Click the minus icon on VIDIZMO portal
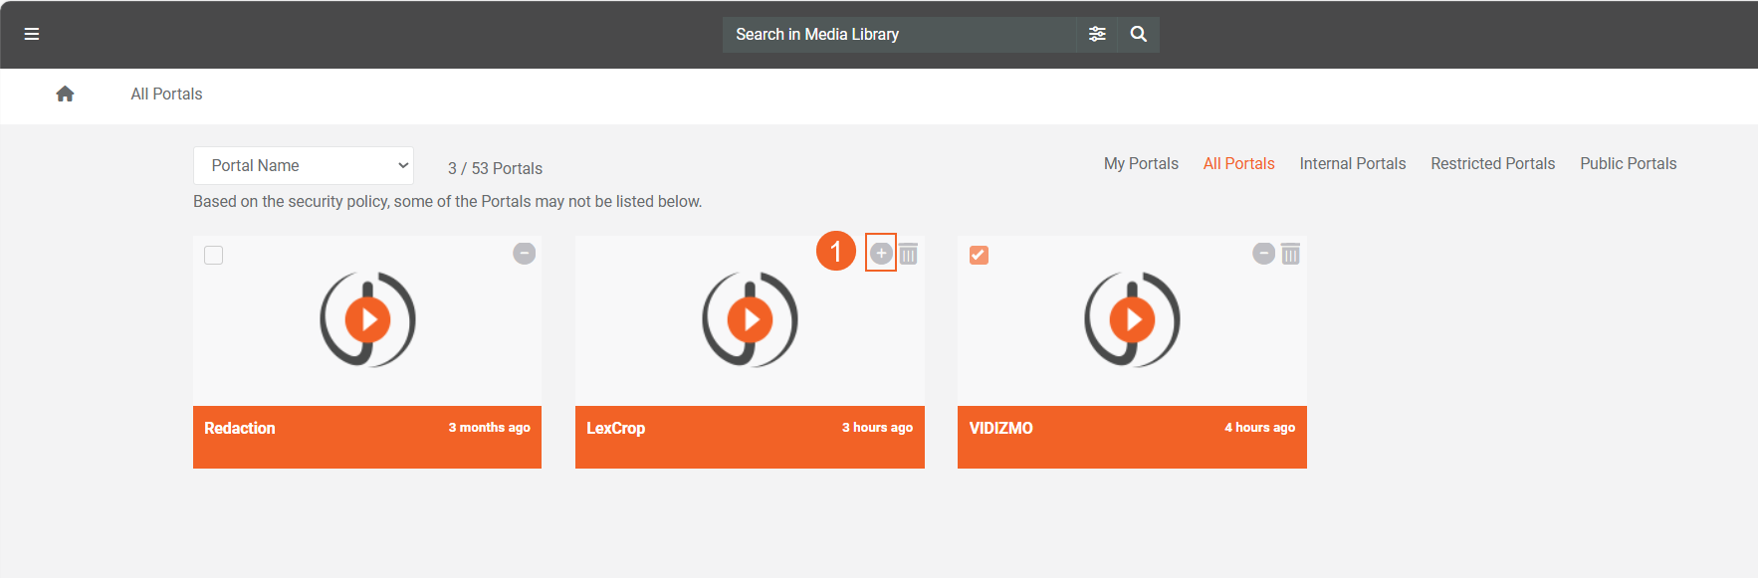Screen dimensions: 1758x578 [x=1263, y=254]
